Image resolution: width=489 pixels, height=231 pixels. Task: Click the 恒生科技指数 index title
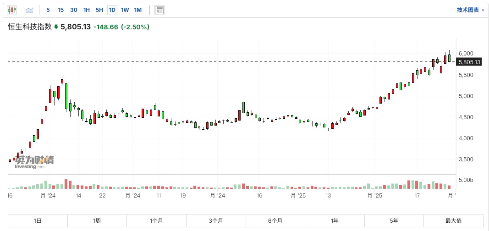(x=29, y=27)
